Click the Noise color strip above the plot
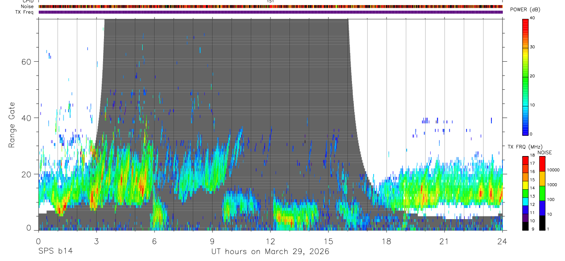The height and width of the screenshot is (261, 565). tap(271, 6)
